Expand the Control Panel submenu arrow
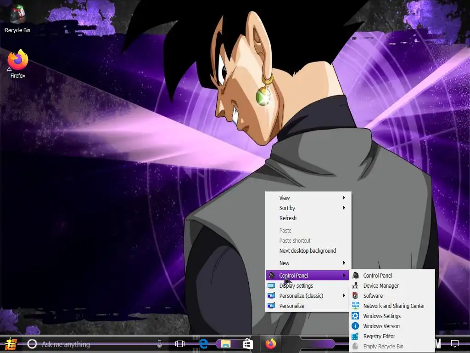The image size is (470, 353). pyautogui.click(x=344, y=275)
